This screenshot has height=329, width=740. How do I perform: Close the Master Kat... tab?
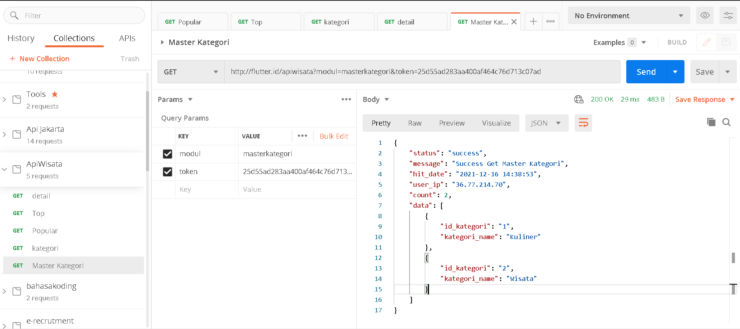[x=514, y=22]
